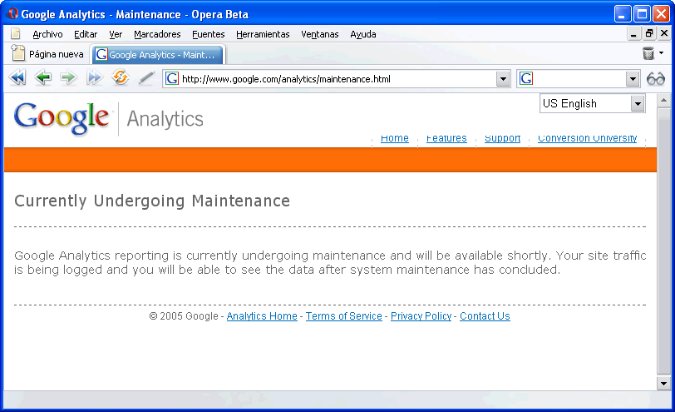675x412 pixels.
Task: Click the Google favicon in the address bar
Action: coord(172,79)
